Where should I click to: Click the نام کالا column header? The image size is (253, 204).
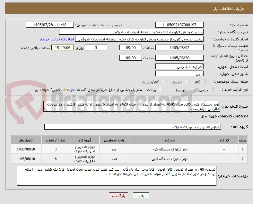point(170,140)
